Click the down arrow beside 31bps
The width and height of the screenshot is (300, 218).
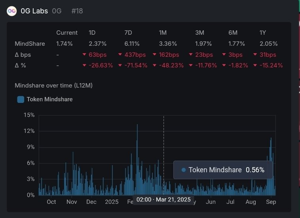pyautogui.click(x=255, y=54)
